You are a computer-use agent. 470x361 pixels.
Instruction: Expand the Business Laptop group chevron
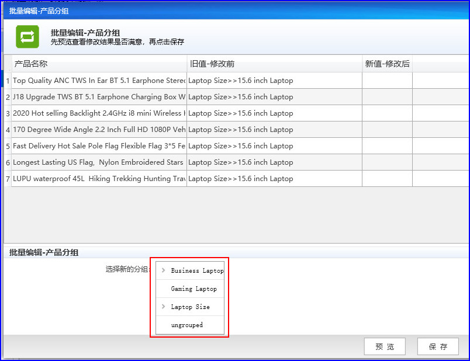pyautogui.click(x=163, y=270)
